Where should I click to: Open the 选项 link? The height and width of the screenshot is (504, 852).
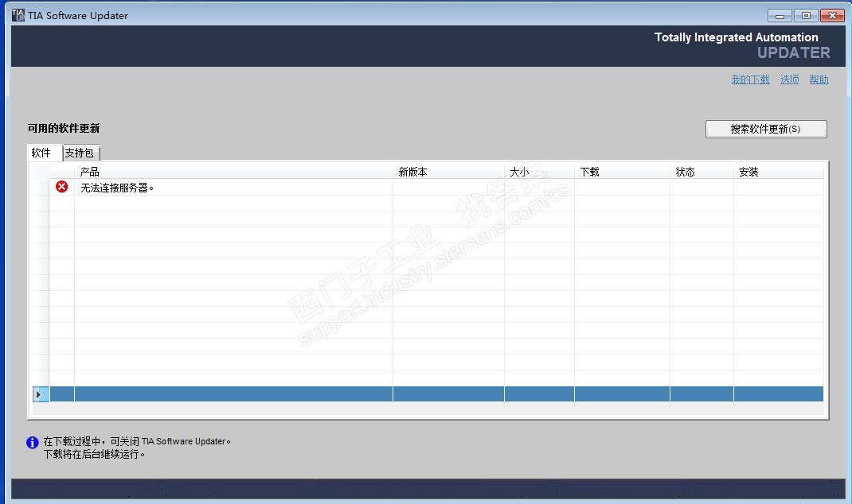tap(790, 79)
